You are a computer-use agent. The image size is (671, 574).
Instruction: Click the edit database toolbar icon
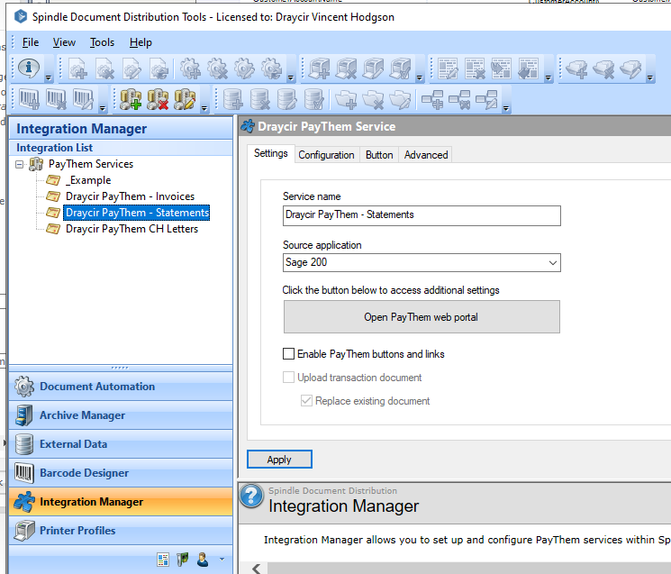pos(286,99)
